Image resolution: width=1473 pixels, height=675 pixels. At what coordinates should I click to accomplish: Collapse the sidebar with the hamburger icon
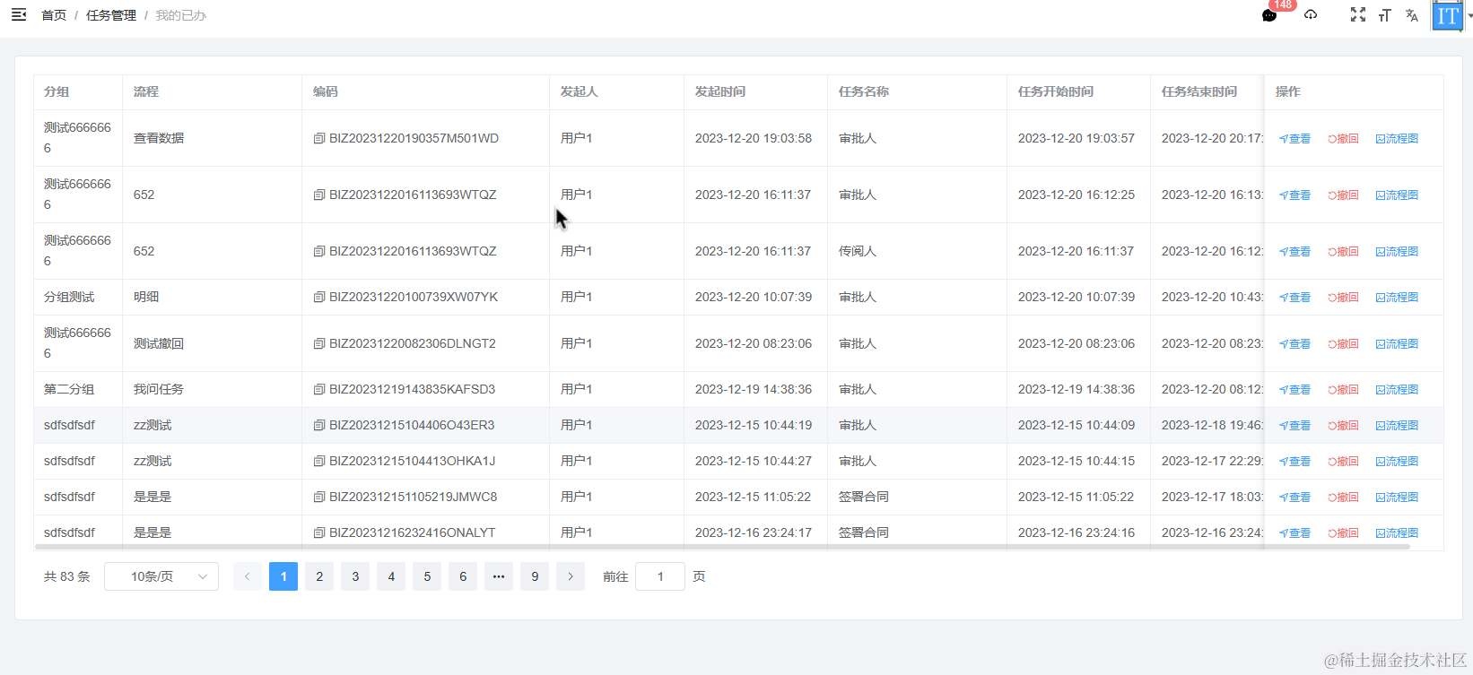18,15
